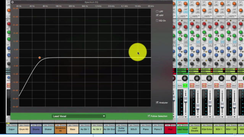The width and height of the screenshot is (244, 137).
Task: Click the red HF gain knob on EQd Echo
Action: (204, 24)
